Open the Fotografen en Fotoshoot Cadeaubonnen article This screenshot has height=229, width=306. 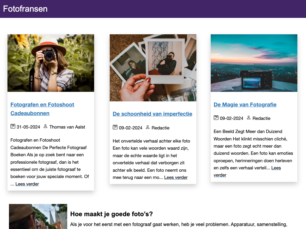coord(42,109)
